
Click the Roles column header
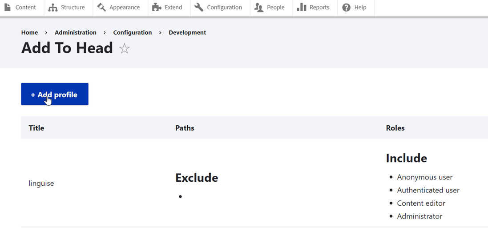[x=395, y=128]
